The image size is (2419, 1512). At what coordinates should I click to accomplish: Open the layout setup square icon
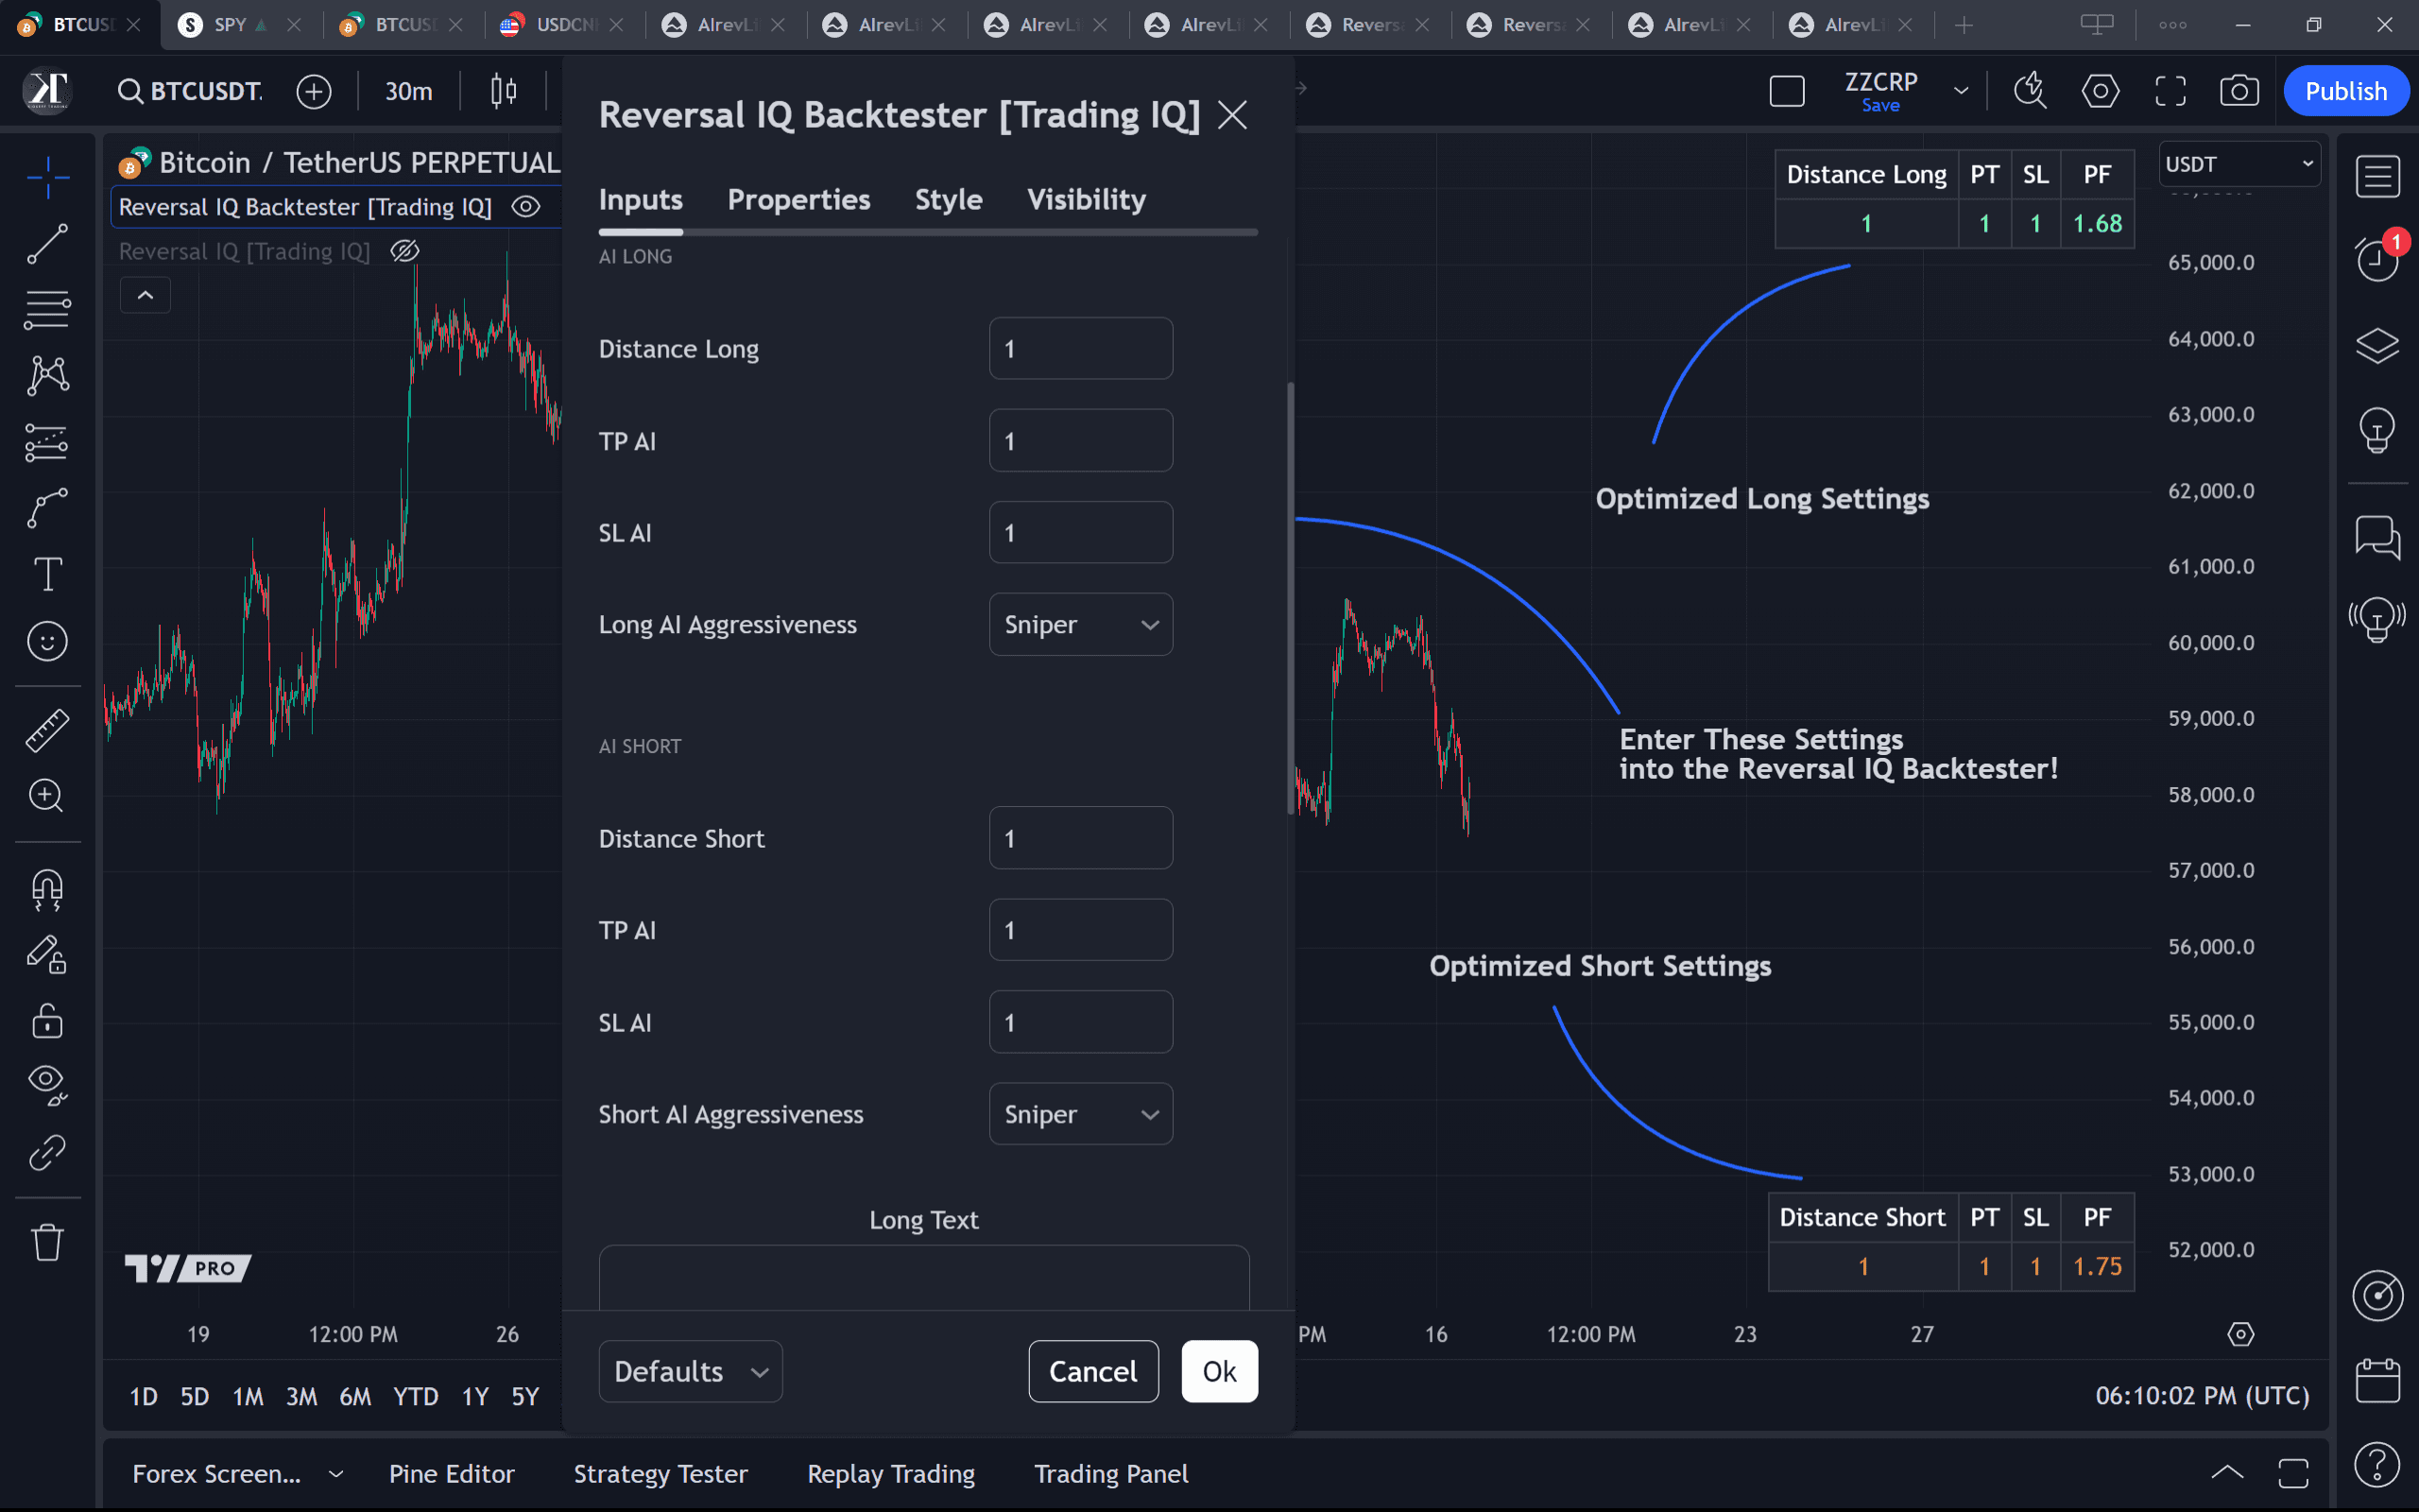(x=1787, y=91)
